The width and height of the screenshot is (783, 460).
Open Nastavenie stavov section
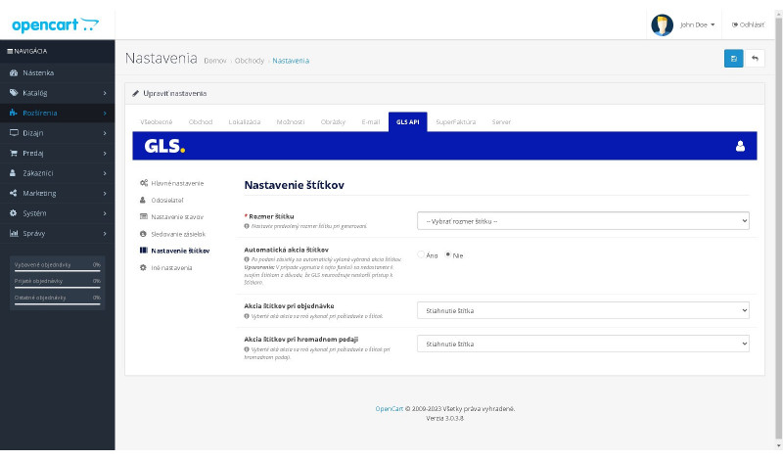(177, 216)
